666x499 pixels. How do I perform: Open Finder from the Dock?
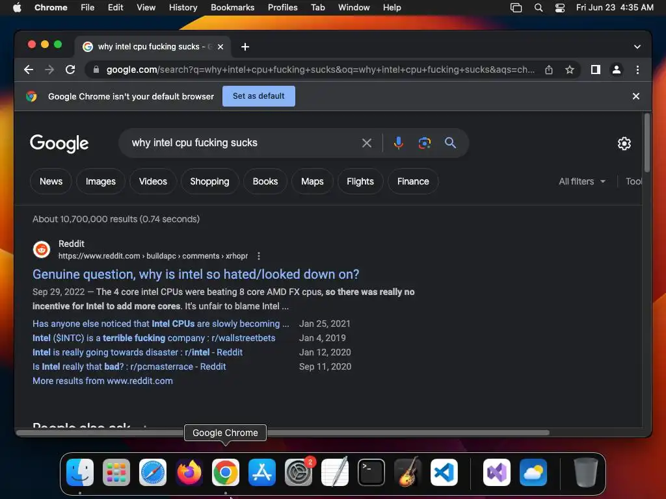[80, 472]
